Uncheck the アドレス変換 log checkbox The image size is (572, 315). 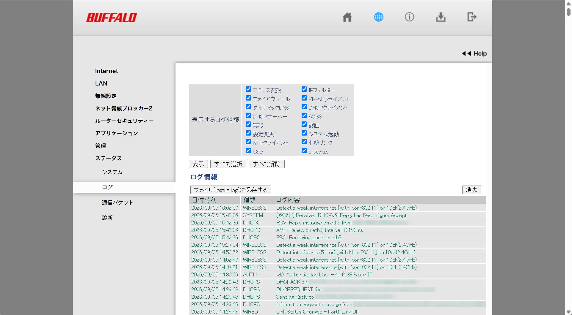coord(248,89)
